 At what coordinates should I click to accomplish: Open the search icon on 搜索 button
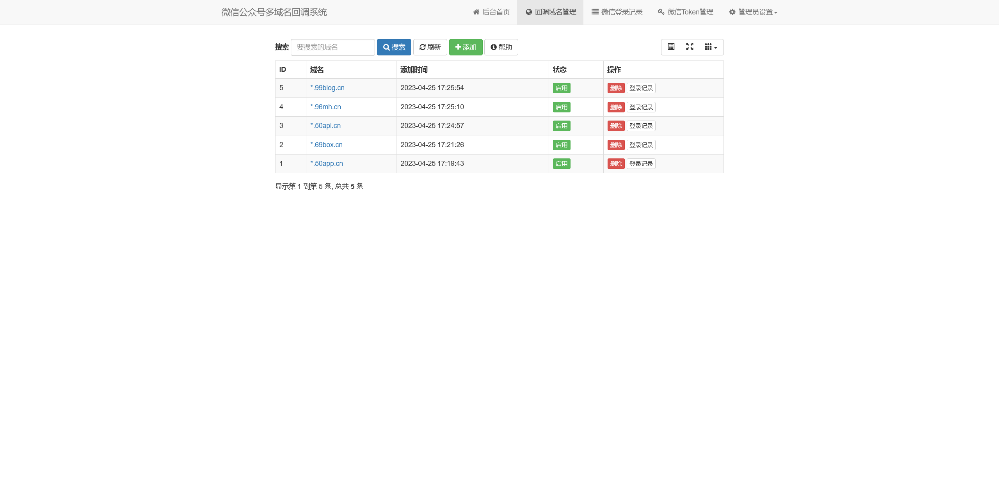click(x=386, y=47)
